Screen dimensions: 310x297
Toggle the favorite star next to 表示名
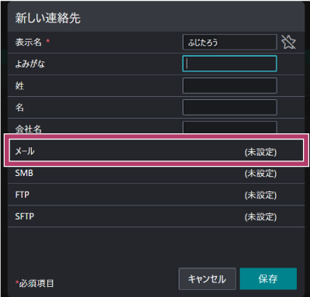pyautogui.click(x=288, y=42)
